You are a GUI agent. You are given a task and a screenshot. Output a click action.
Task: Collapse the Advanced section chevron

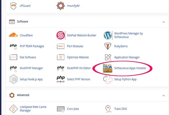163,95
